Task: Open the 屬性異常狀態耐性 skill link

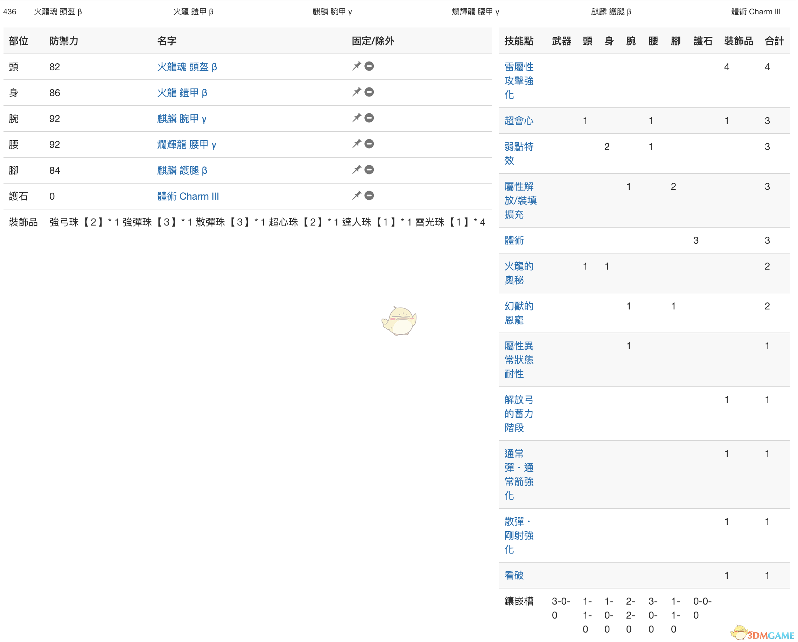Action: pyautogui.click(x=519, y=360)
